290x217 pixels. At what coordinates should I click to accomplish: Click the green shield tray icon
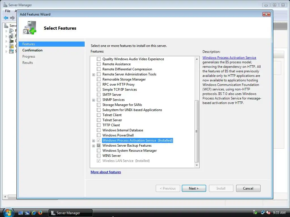point(255,212)
